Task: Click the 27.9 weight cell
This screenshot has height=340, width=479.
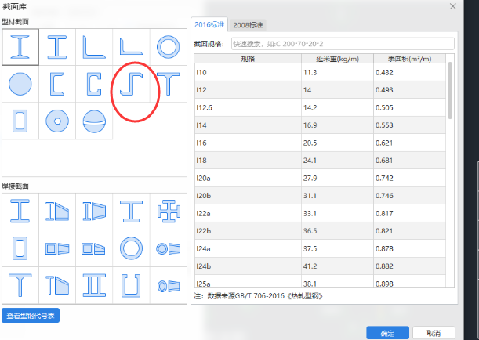Action: pos(337,178)
